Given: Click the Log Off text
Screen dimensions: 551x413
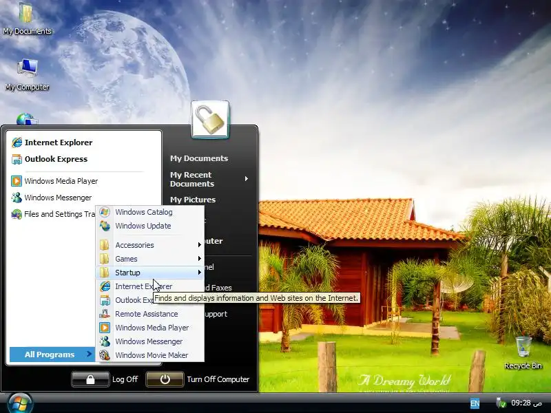Looking at the screenshot, I should tap(125, 379).
